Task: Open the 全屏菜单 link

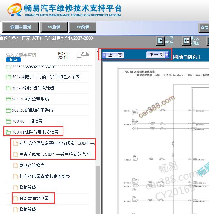Action: point(169,41)
